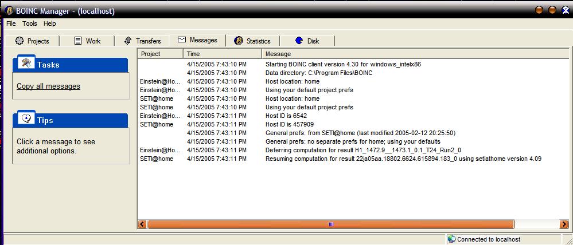The image size is (573, 245).
Task: Click the Transfers tab arrows icon
Action: (128, 41)
